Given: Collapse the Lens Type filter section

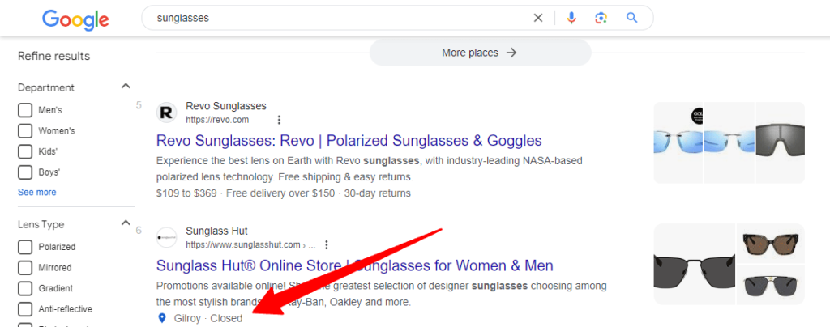Looking at the screenshot, I should (x=126, y=223).
